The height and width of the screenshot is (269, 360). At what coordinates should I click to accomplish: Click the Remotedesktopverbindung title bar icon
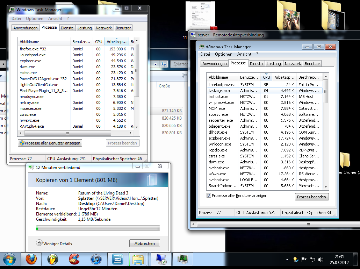[x=193, y=35]
